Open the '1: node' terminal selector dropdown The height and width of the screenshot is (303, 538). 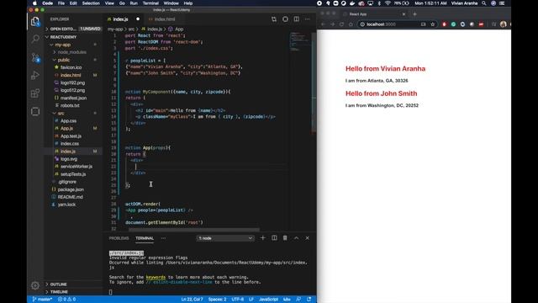pos(225,238)
